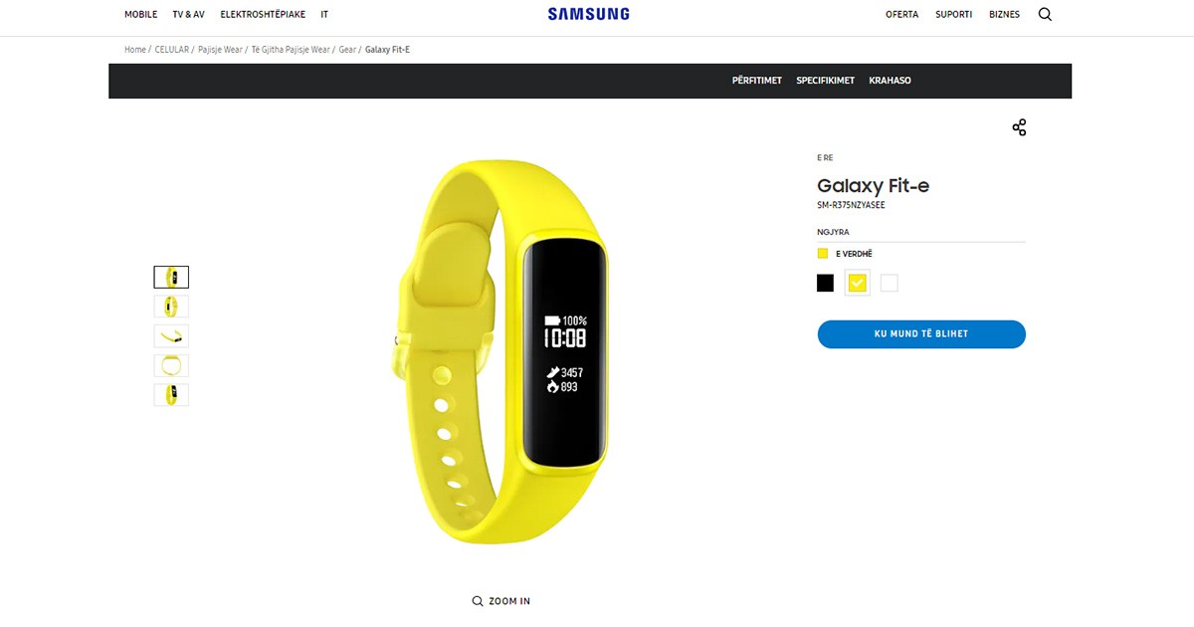Viewport: 1194px width, 627px height.
Task: Select the second product thumbnail
Action: tap(171, 307)
